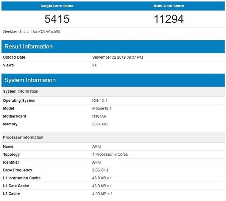Click the Upload Date label
Viewport: 226px width, 201px height.
pyautogui.click(x=14, y=57)
